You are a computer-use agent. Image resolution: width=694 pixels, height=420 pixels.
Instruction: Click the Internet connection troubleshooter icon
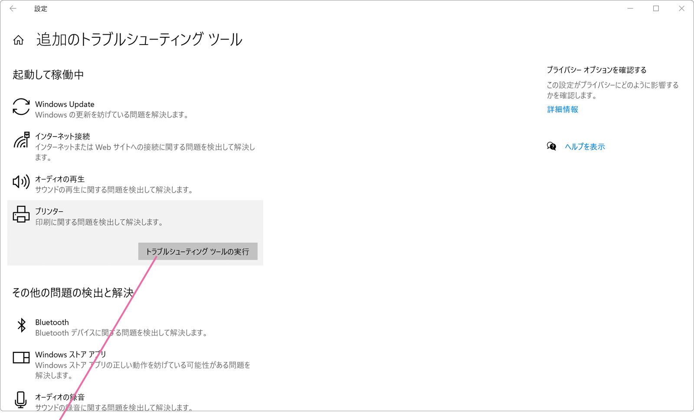tap(21, 140)
